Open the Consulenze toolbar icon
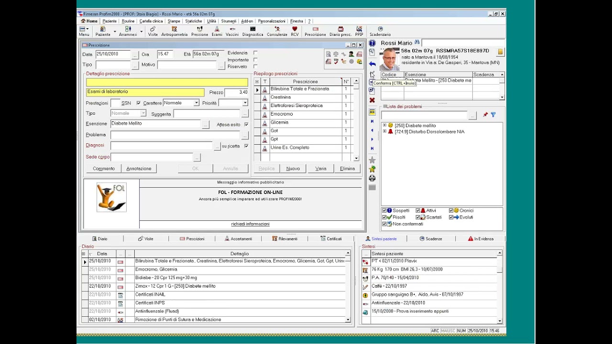Image resolution: width=612 pixels, height=344 pixels. click(x=277, y=32)
